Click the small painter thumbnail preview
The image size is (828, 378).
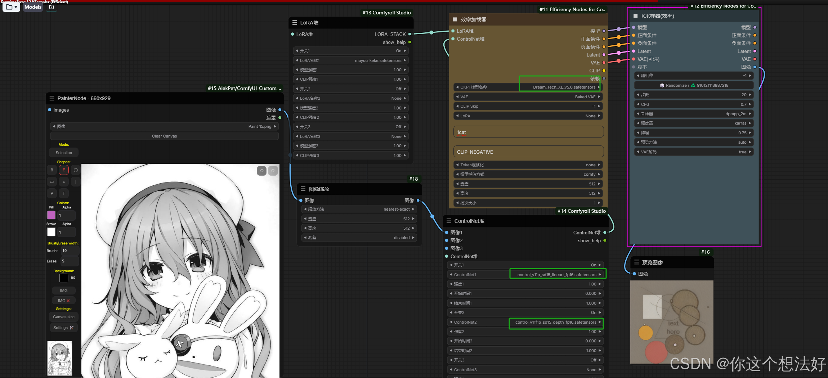click(60, 359)
